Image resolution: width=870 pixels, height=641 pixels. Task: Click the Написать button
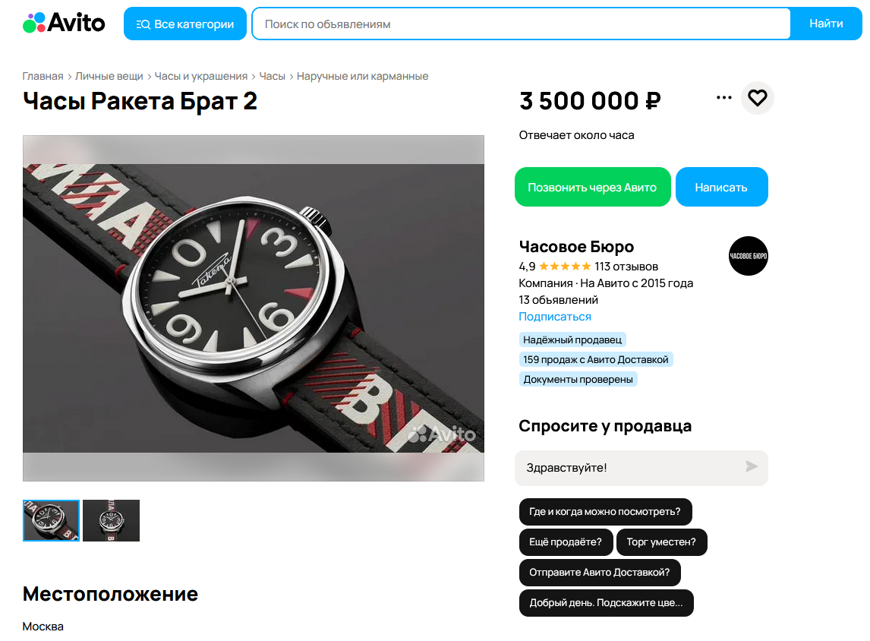pyautogui.click(x=721, y=187)
